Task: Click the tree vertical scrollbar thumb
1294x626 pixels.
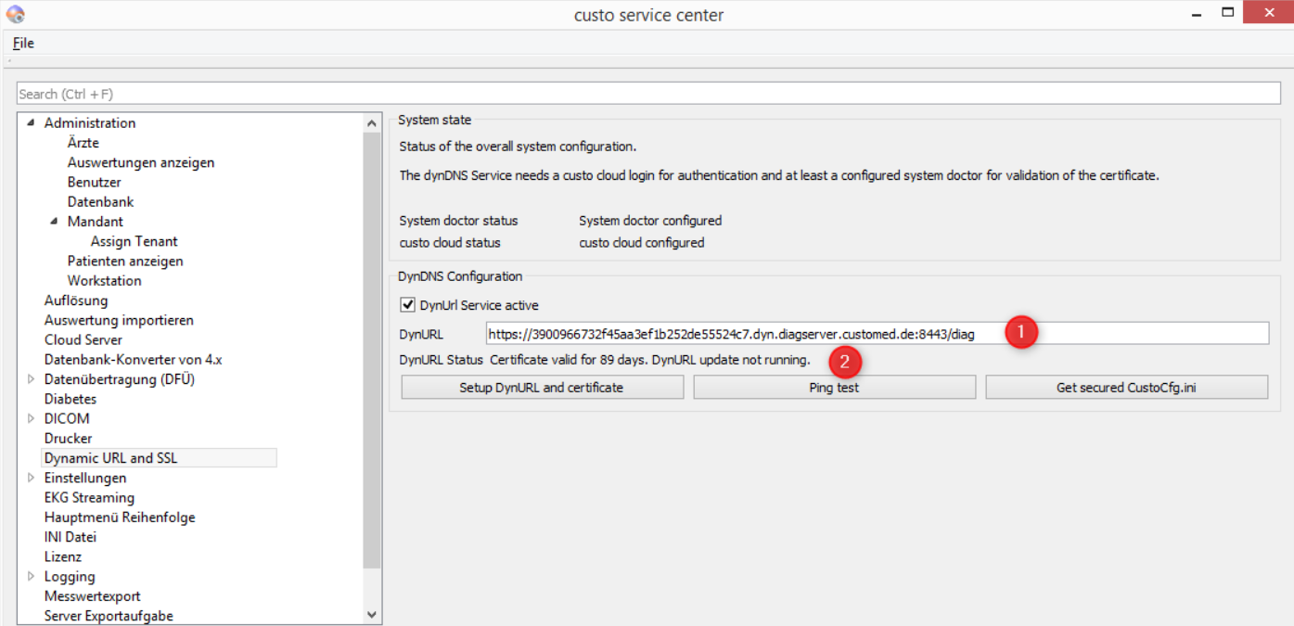Action: click(372, 351)
